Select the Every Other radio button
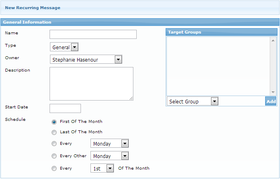280x180 pixels. [54, 156]
